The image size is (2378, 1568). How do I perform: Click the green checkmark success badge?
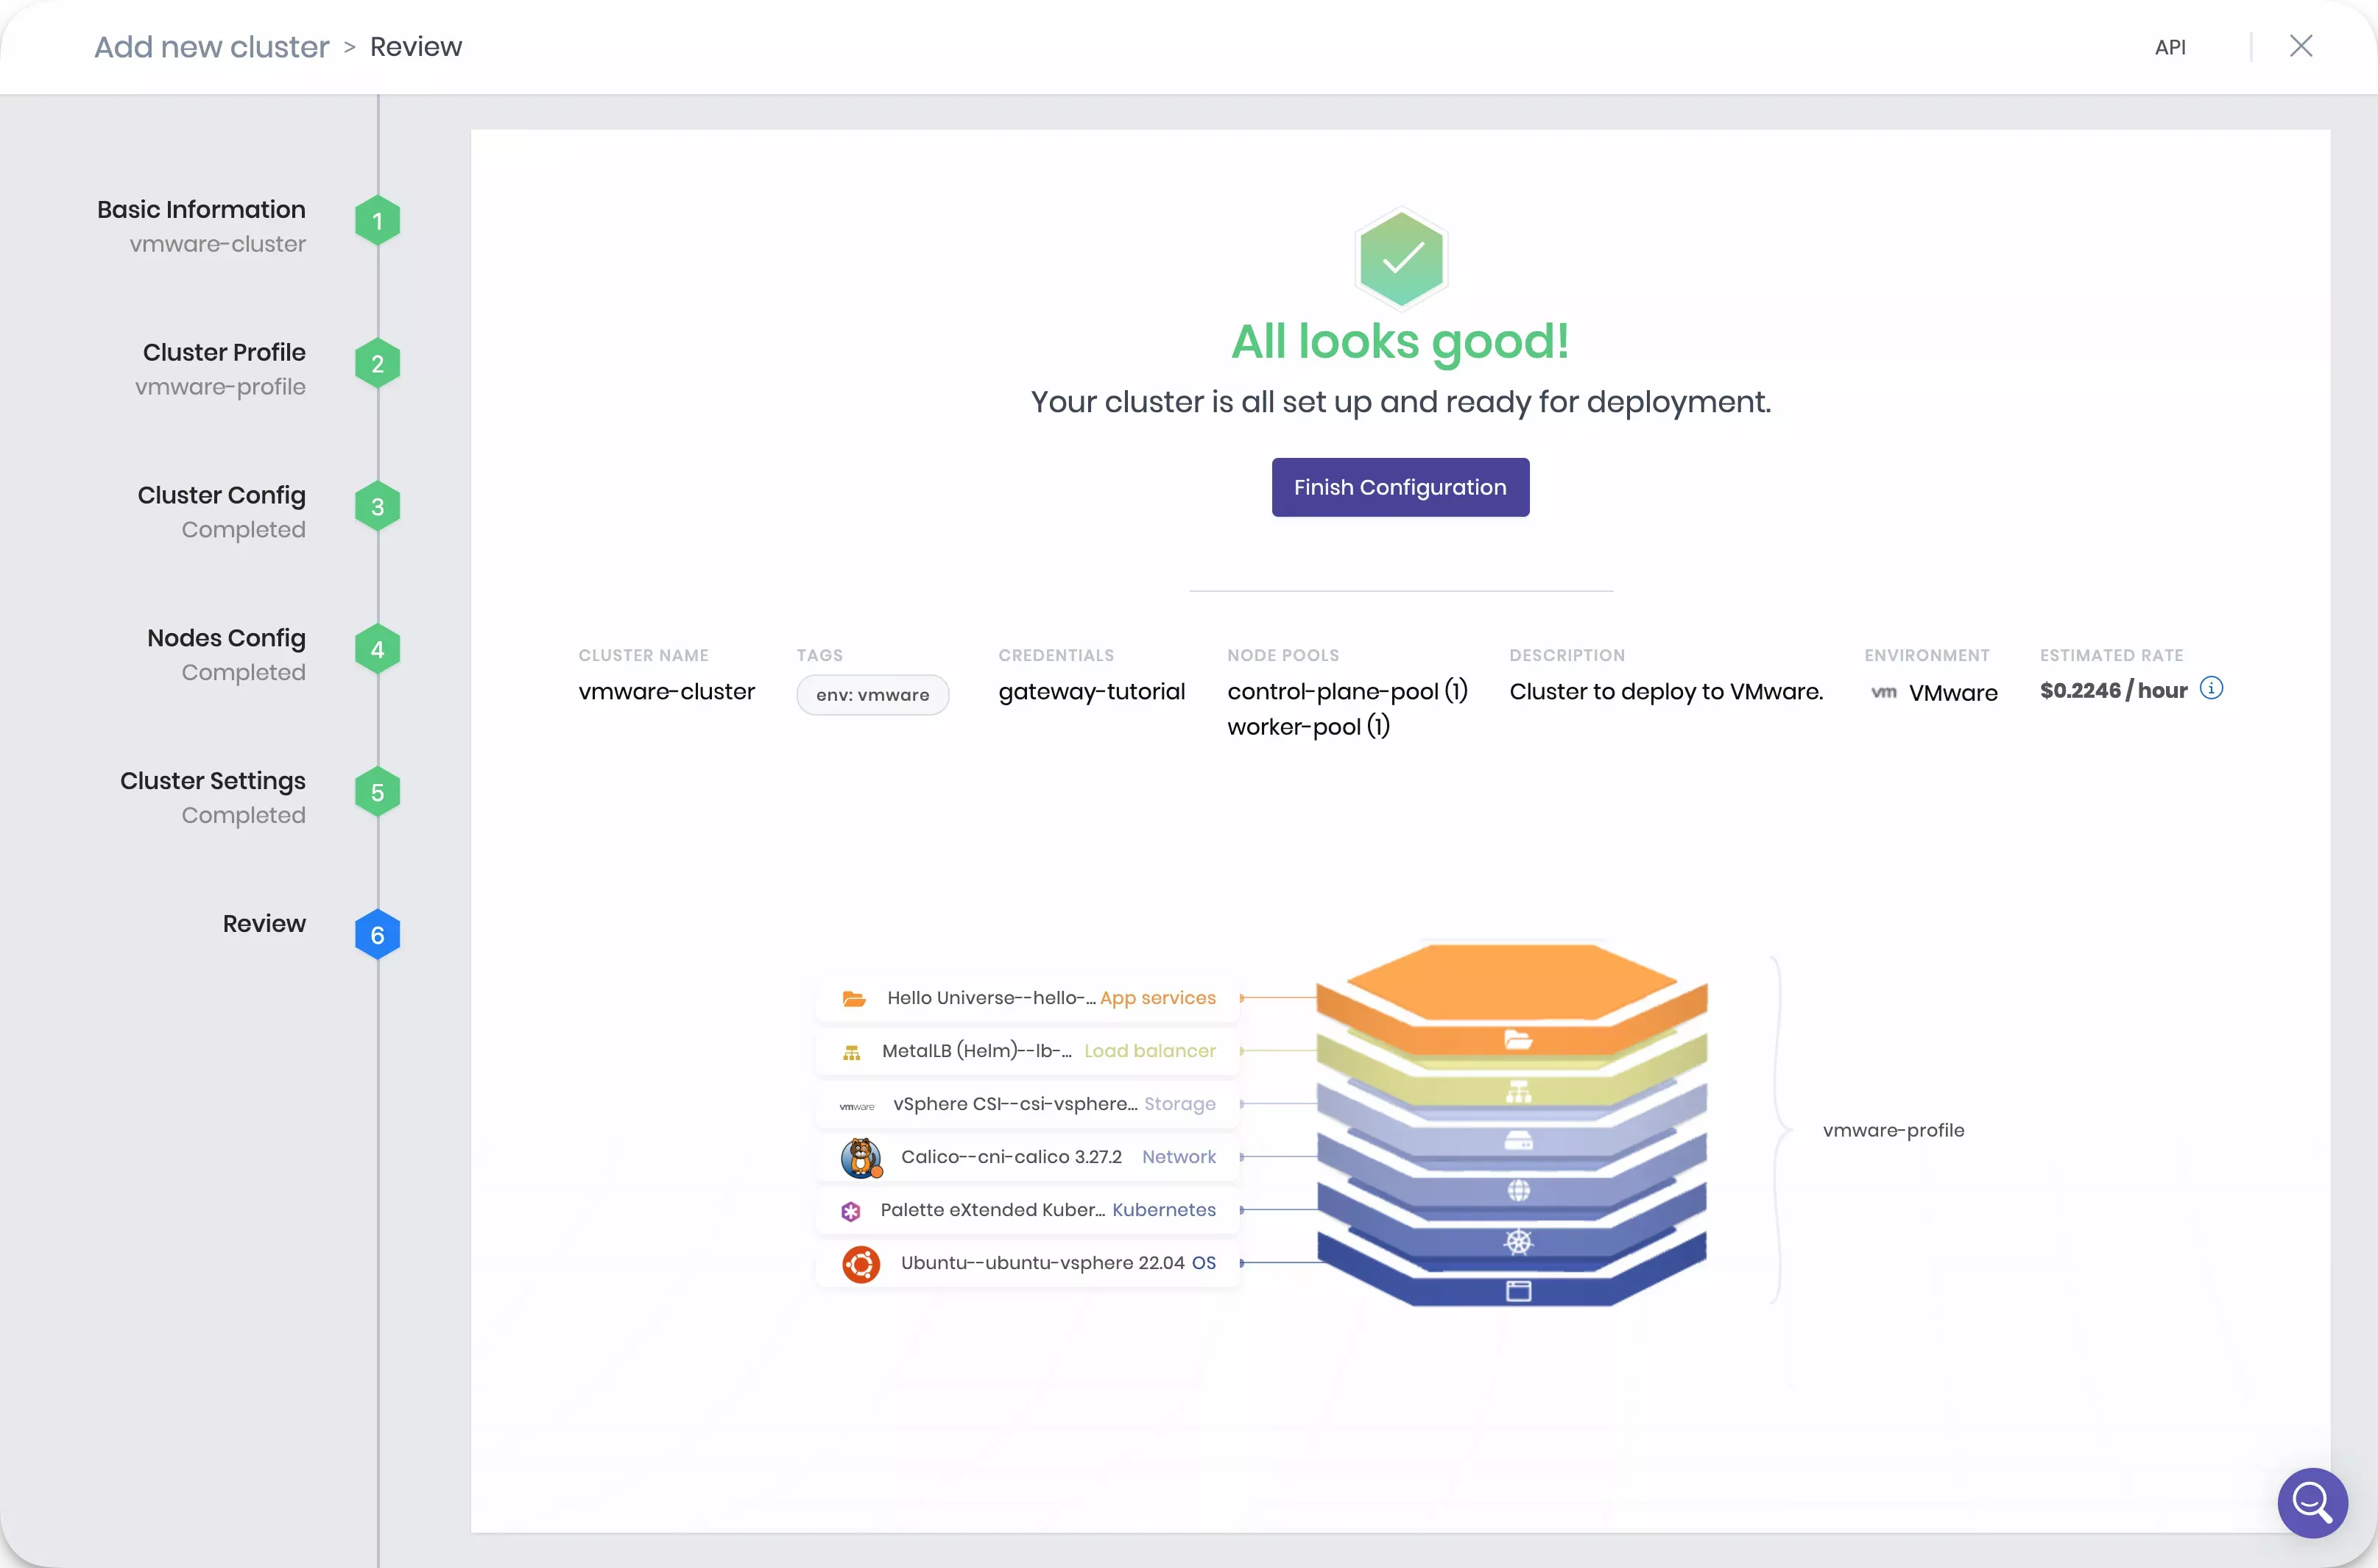(1401, 258)
